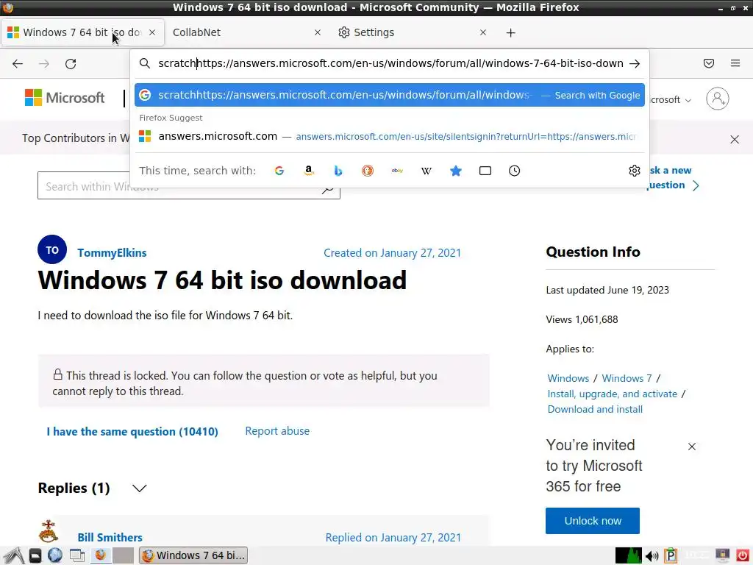Click Ask a new question link

tap(673, 177)
